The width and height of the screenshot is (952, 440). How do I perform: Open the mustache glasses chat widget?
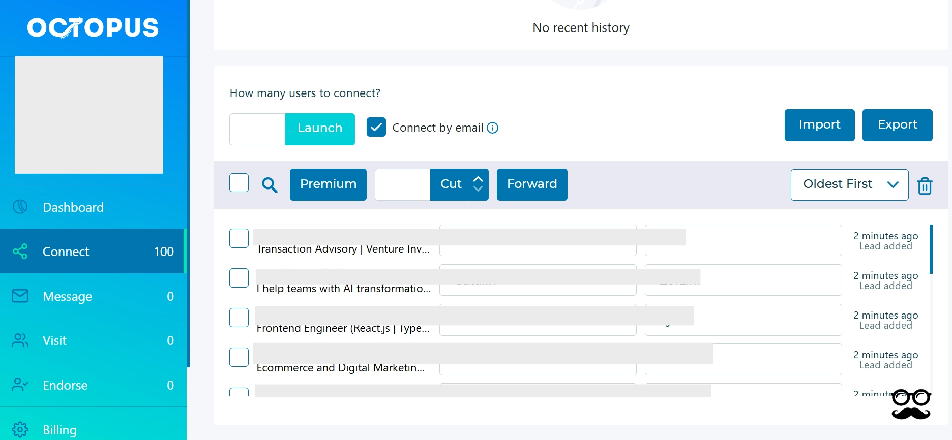click(x=911, y=404)
